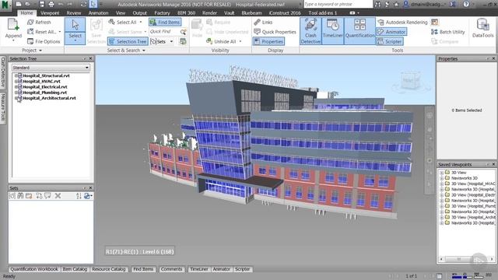Click the Refresh icon in Project panel
This screenshot has width=498, height=280.
pos(30,23)
